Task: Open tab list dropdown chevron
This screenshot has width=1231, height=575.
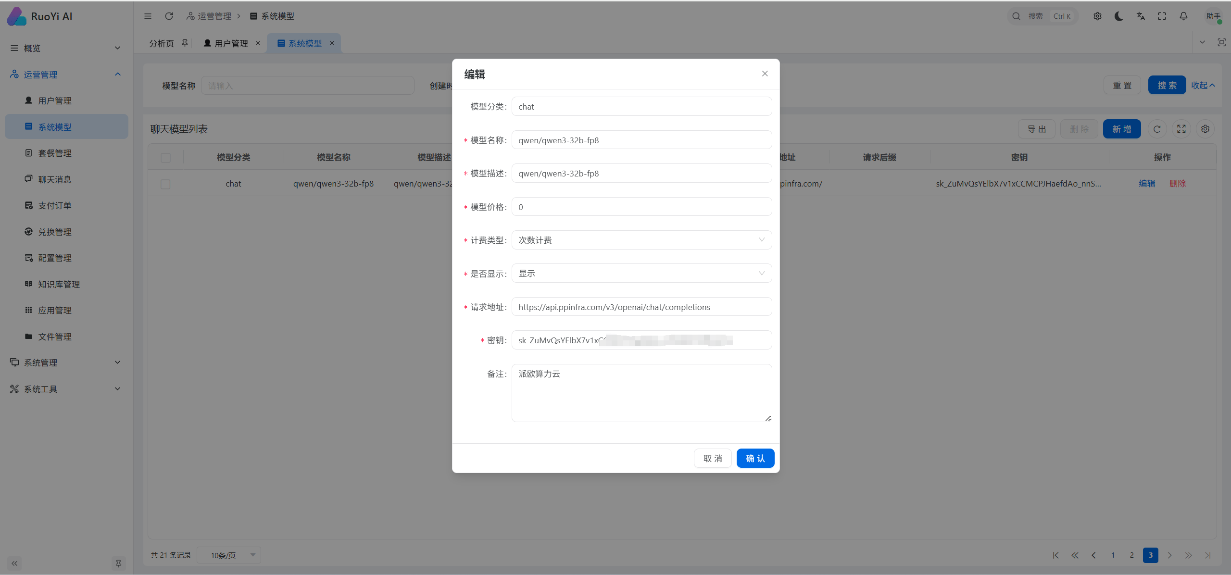Action: click(x=1202, y=42)
